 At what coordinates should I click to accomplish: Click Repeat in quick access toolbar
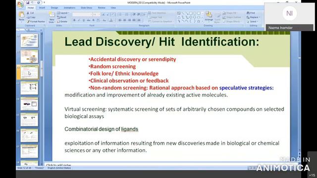[39, 2]
